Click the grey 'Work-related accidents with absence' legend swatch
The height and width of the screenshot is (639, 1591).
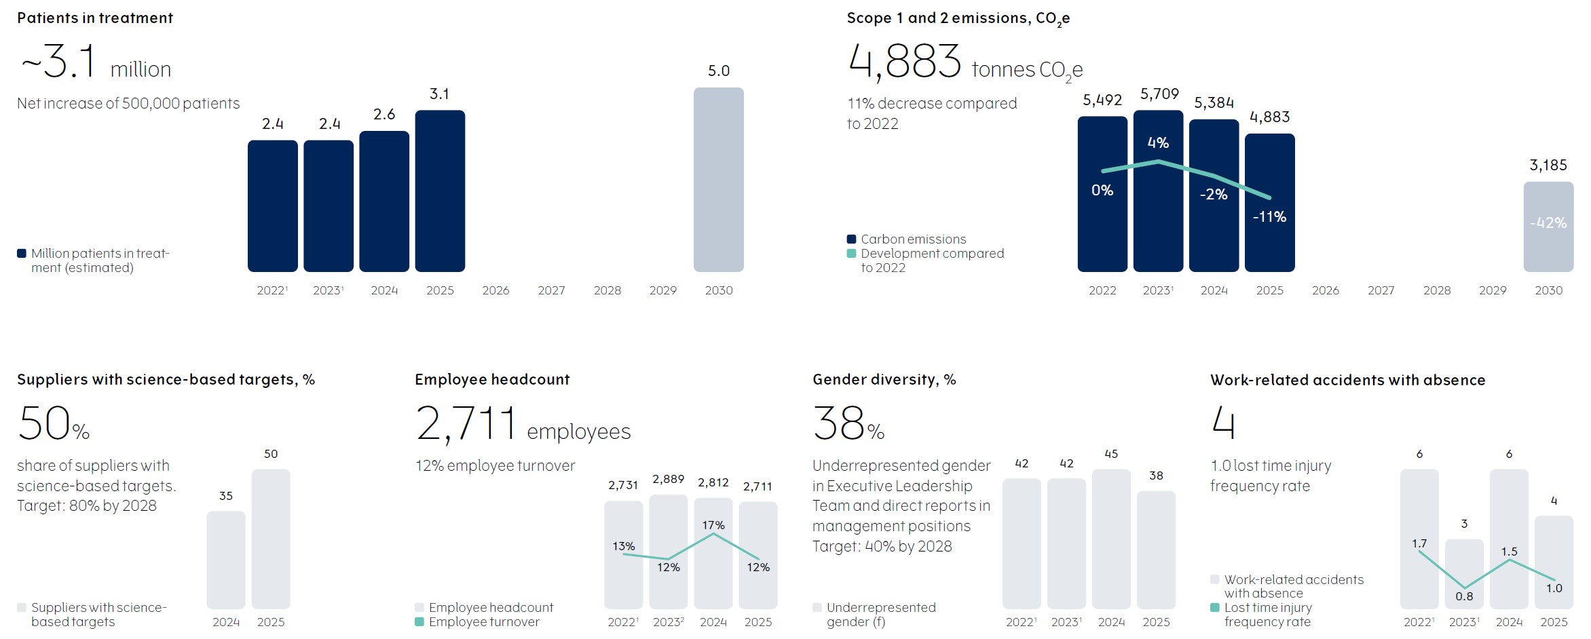click(x=1215, y=579)
